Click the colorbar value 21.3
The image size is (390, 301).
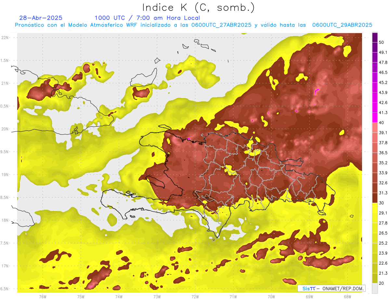pos(383,273)
